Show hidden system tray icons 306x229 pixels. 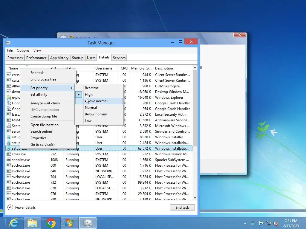click(245, 223)
